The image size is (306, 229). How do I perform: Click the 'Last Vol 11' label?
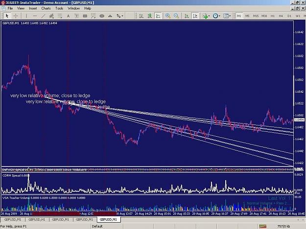click(x=281, y=198)
